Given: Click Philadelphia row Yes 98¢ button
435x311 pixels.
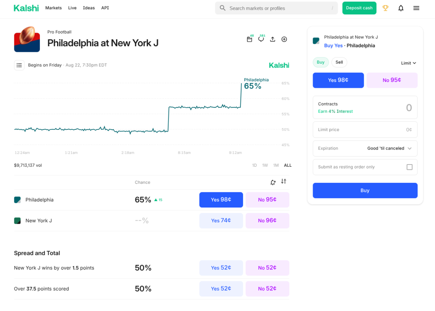Looking at the screenshot, I should tap(221, 200).
